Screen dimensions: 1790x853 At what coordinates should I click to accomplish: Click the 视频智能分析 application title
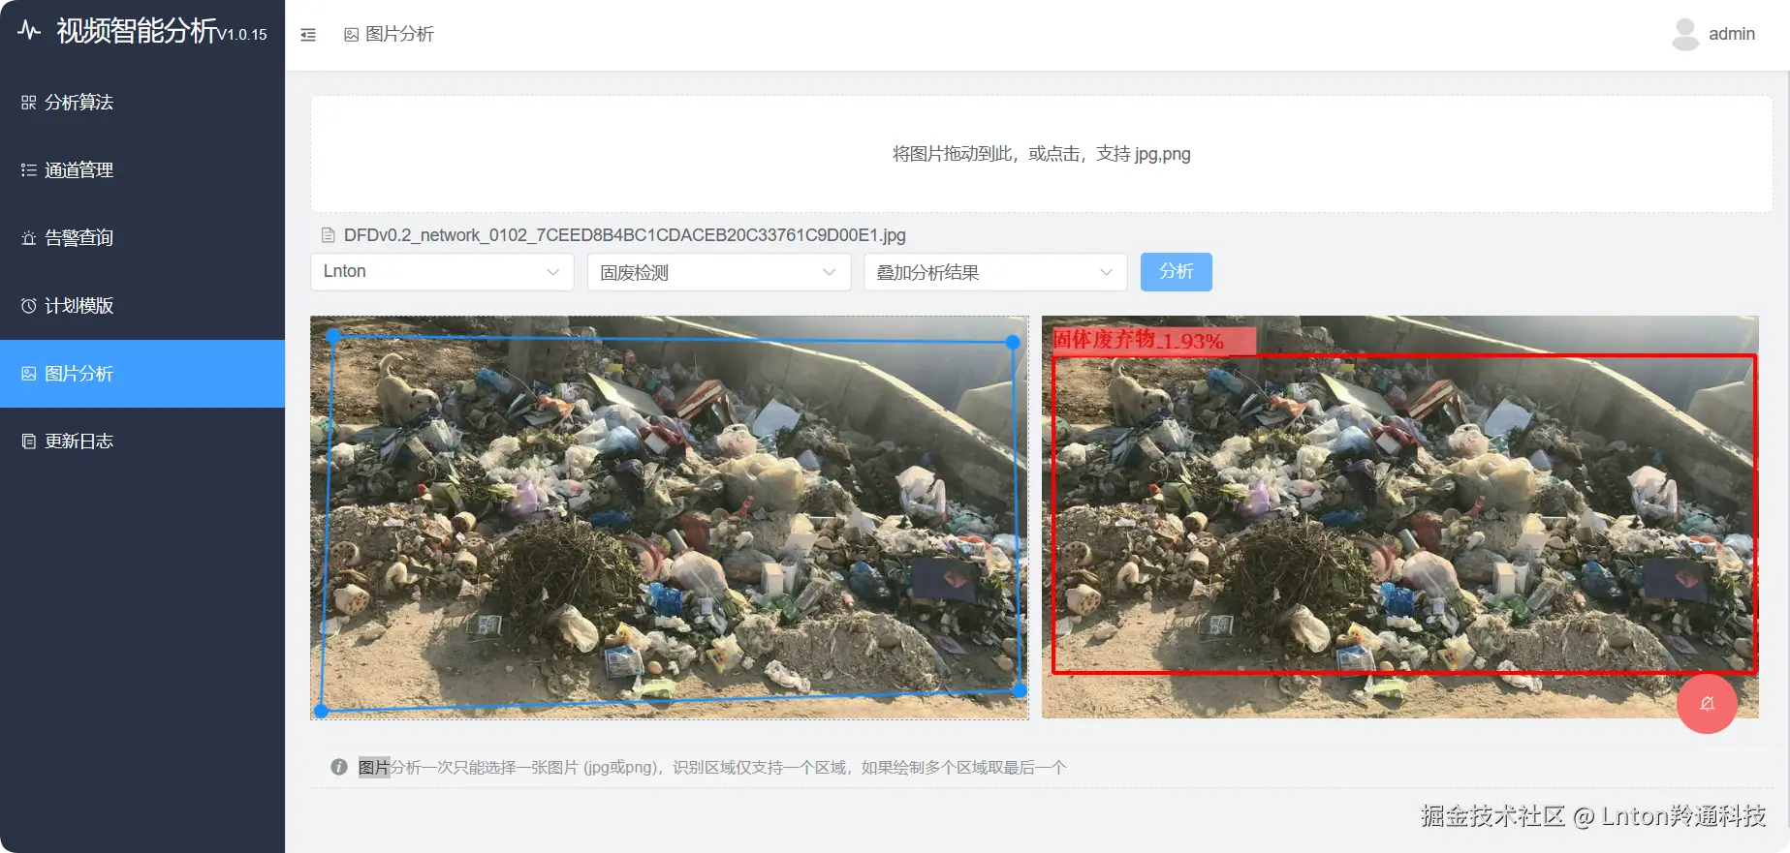pos(137,31)
